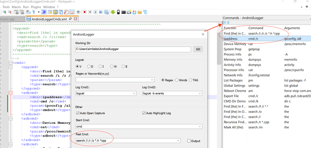The width and height of the screenshot is (311, 148).
Task: Choose the Regex filter radio button
Action: coord(163,80)
